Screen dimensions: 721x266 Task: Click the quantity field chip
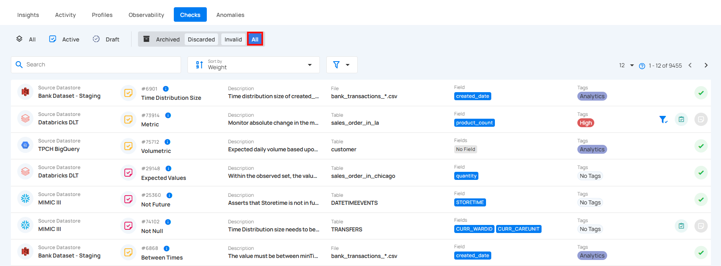pyautogui.click(x=466, y=176)
